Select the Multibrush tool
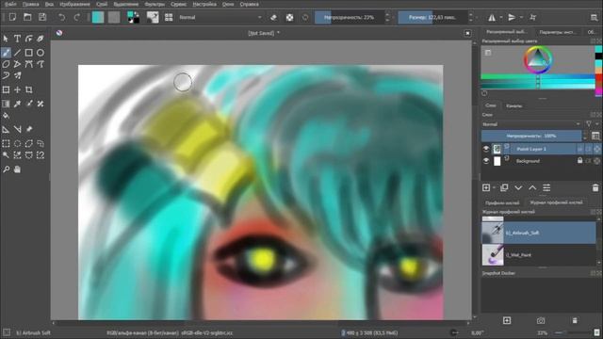Viewport: 603px width, 339px height. (17, 75)
